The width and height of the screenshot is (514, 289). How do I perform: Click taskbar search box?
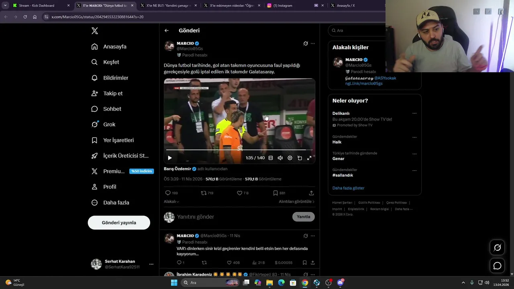[x=210, y=283]
